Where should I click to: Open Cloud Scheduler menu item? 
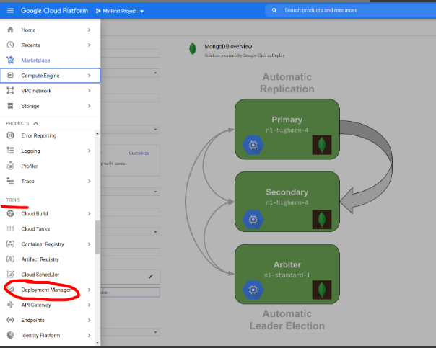tap(47, 275)
